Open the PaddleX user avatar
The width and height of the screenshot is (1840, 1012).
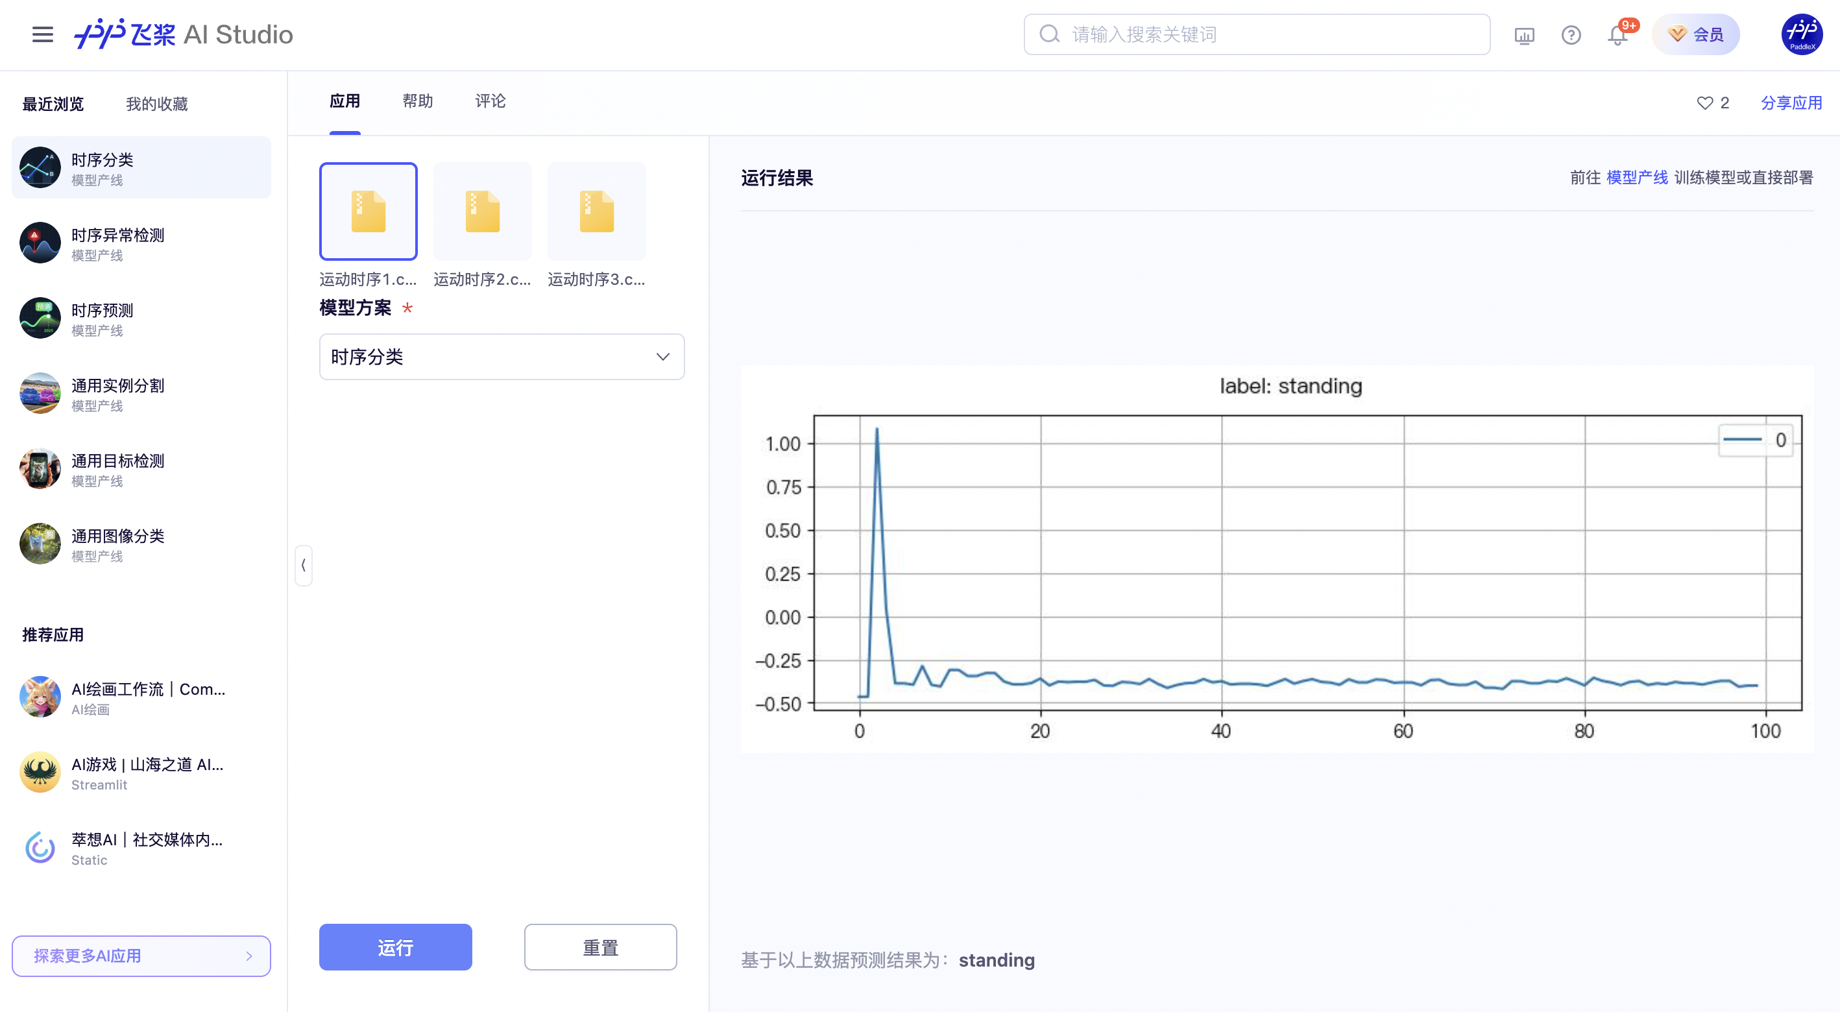pyautogui.click(x=1802, y=34)
